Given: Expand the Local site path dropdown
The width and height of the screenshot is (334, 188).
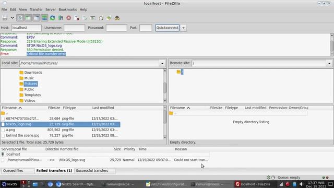Looking at the screenshot, I should click(162, 63).
